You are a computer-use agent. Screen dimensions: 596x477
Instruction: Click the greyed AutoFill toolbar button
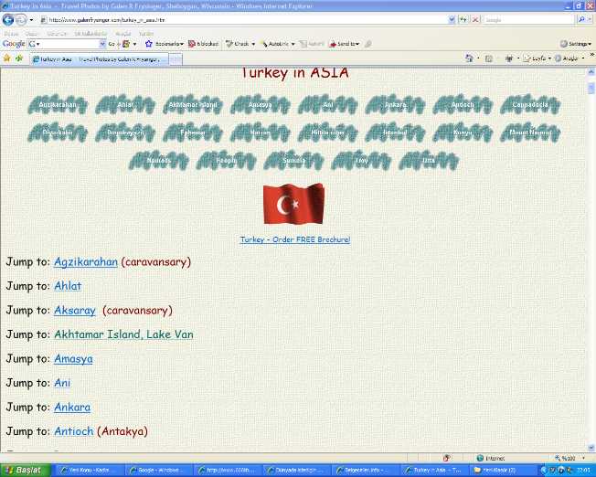click(x=312, y=44)
